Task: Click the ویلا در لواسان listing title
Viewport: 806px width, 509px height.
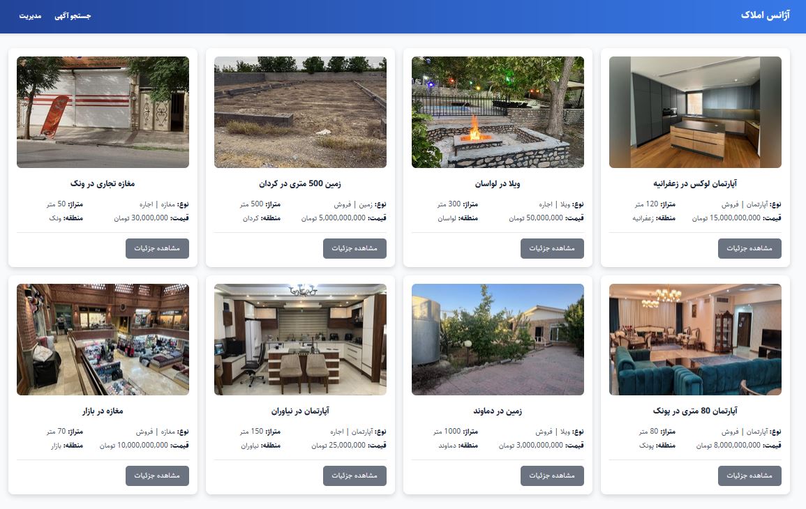Action: tap(498, 183)
